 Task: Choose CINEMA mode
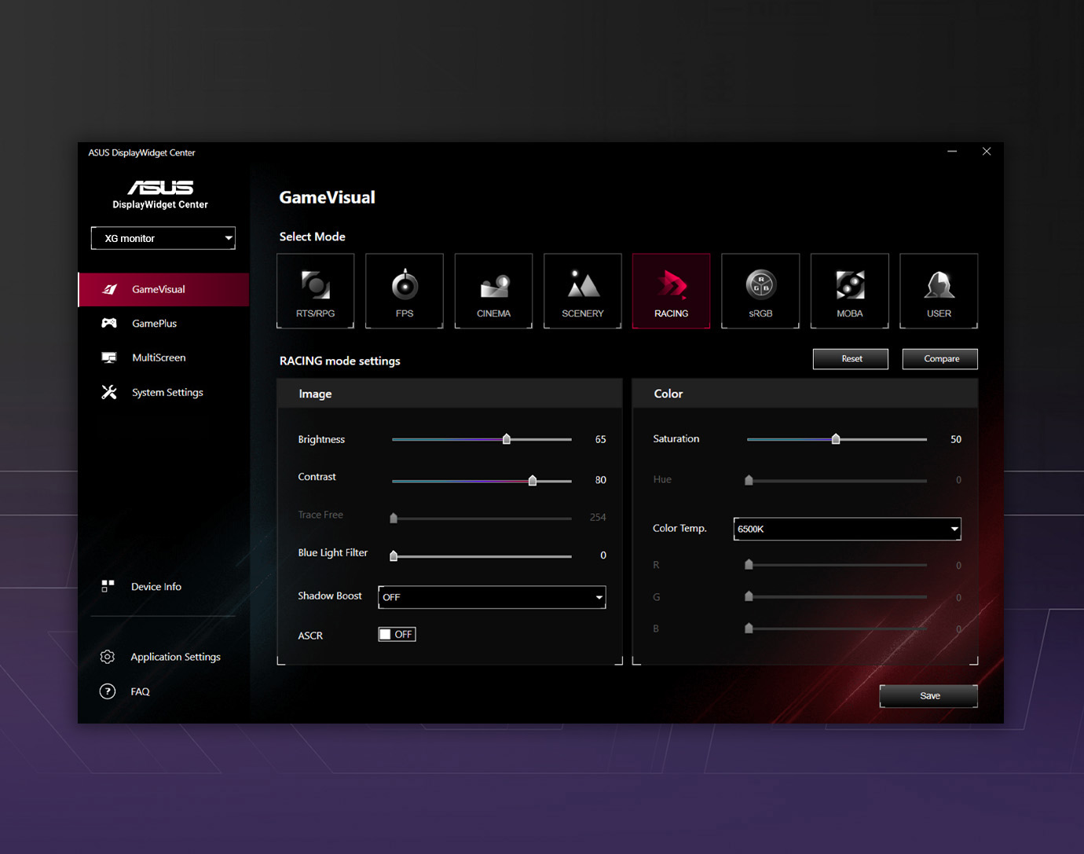tap(493, 291)
